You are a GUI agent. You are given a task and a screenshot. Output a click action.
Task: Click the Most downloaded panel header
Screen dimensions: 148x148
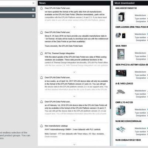point(130,3)
